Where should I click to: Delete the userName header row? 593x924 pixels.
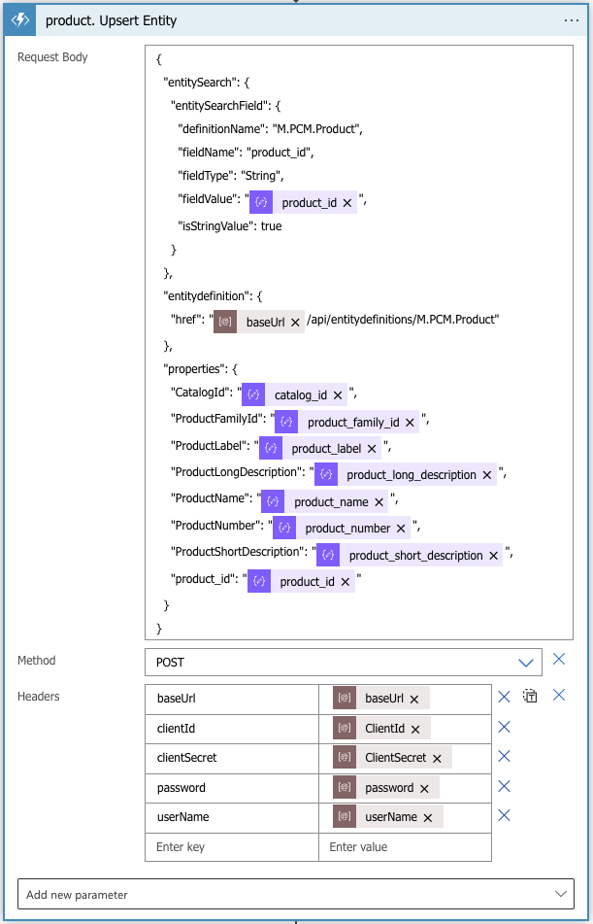click(504, 815)
